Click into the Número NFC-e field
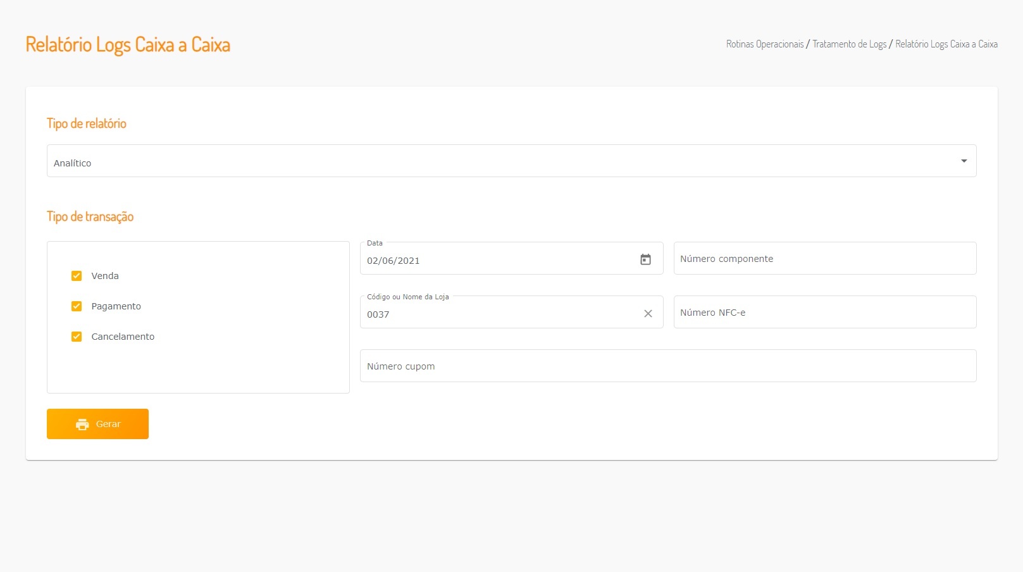 point(824,313)
